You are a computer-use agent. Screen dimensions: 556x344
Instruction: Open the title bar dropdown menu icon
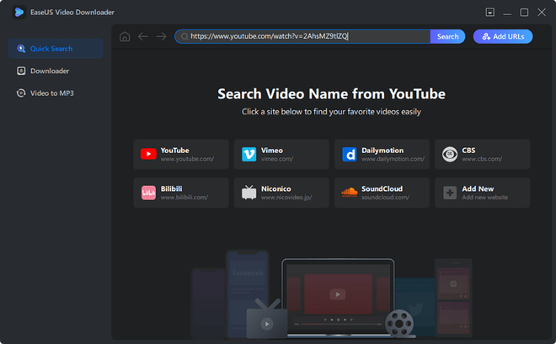coord(490,13)
